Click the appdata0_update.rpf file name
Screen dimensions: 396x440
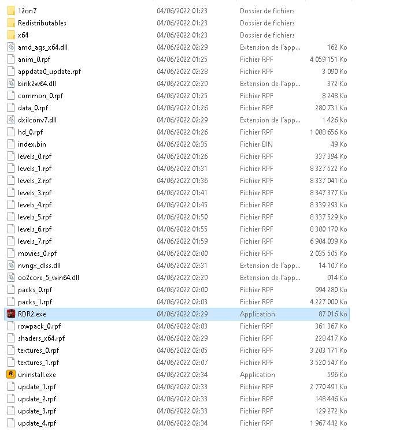[x=50, y=72]
